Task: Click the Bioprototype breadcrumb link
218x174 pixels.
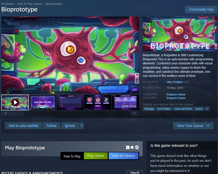Action: 54,4
